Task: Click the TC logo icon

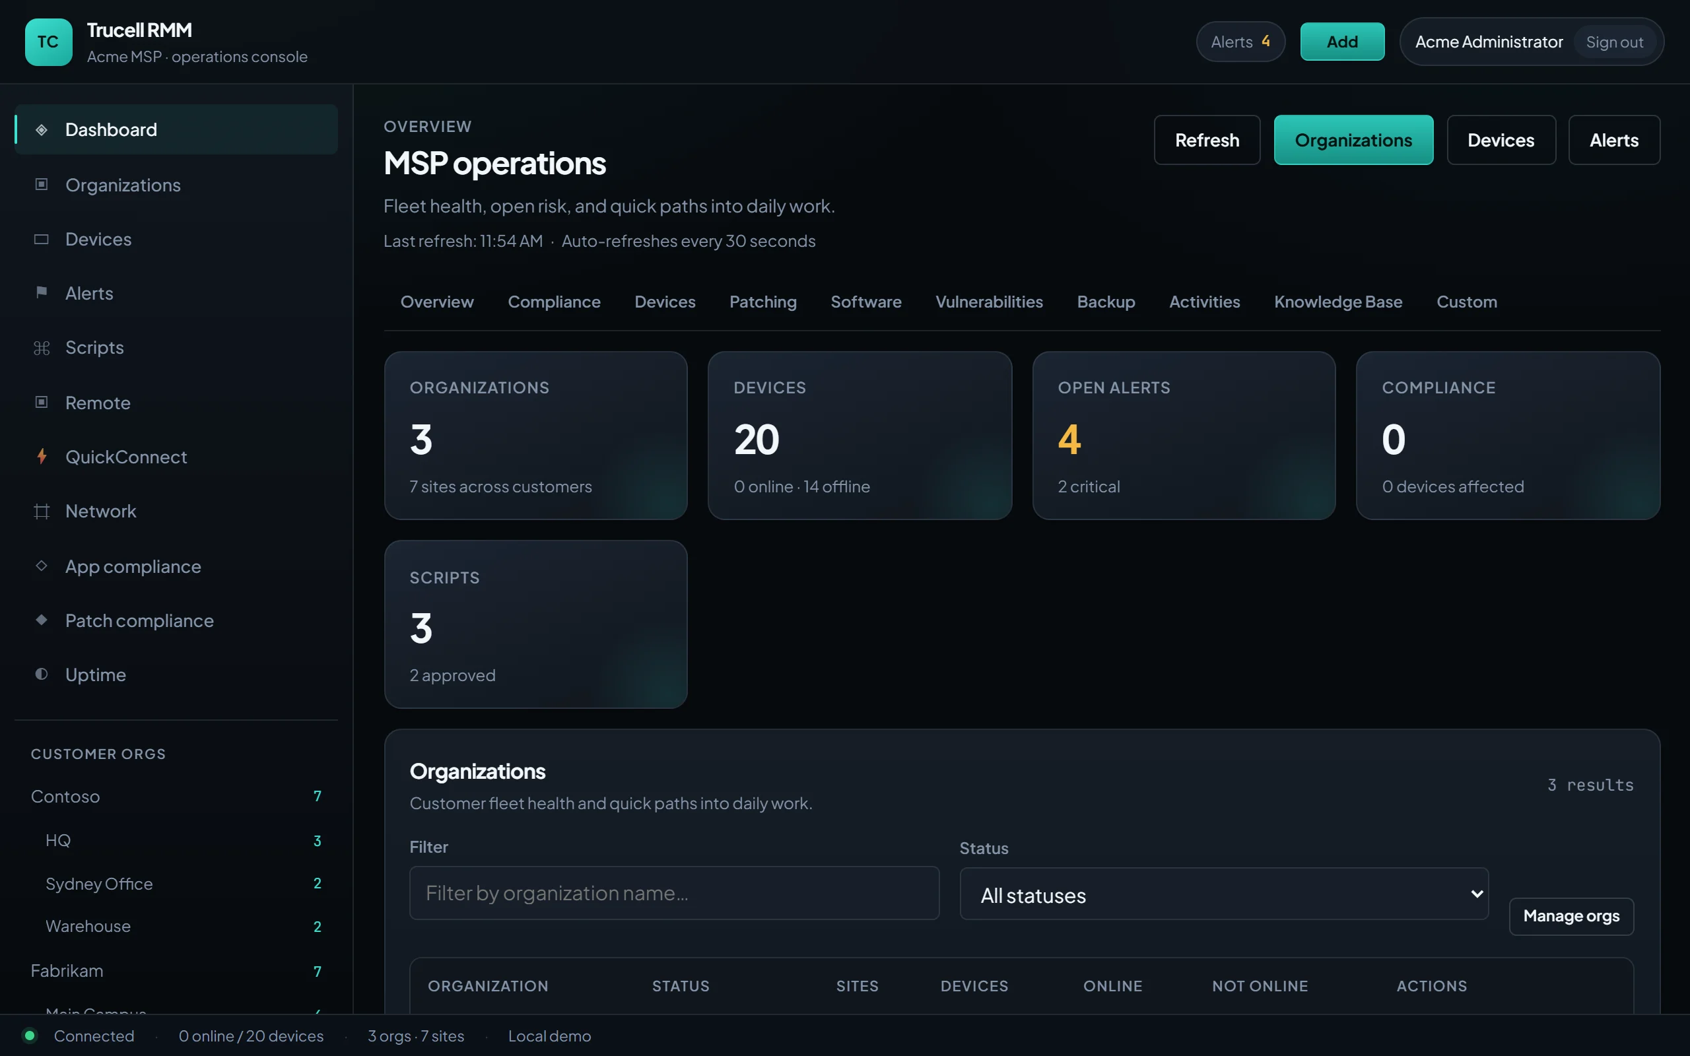Action: point(48,42)
